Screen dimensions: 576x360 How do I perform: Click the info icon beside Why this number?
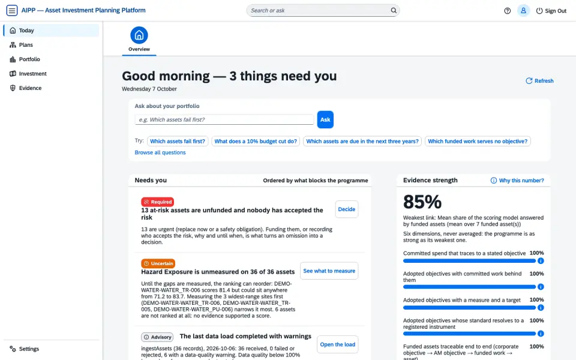493,181
